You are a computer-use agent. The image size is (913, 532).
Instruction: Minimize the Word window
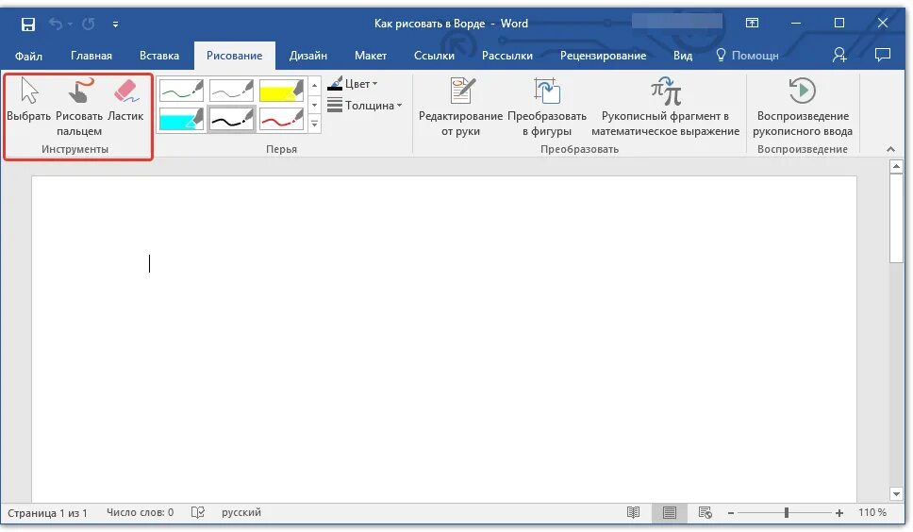click(x=796, y=24)
